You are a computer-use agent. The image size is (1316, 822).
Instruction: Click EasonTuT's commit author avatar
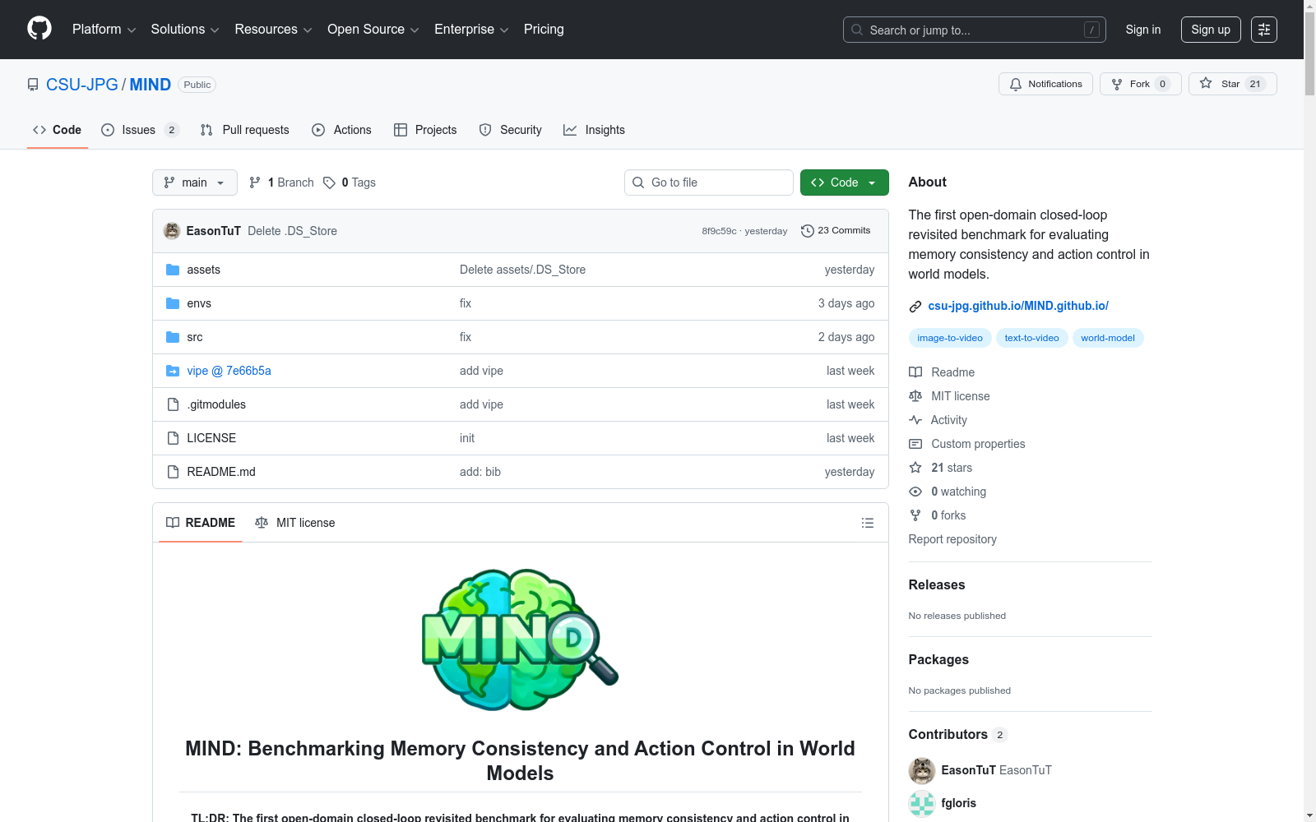[x=172, y=231]
